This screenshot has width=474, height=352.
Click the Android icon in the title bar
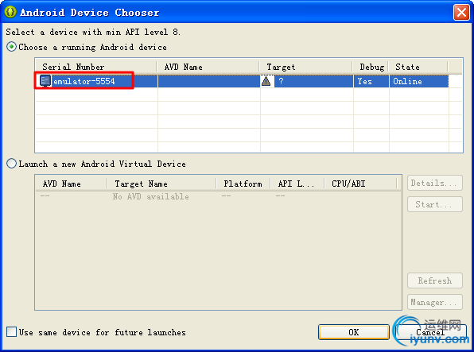pyautogui.click(x=10, y=12)
